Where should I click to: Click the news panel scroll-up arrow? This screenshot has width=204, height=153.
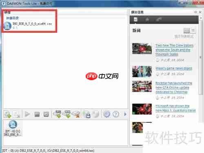[201, 18]
